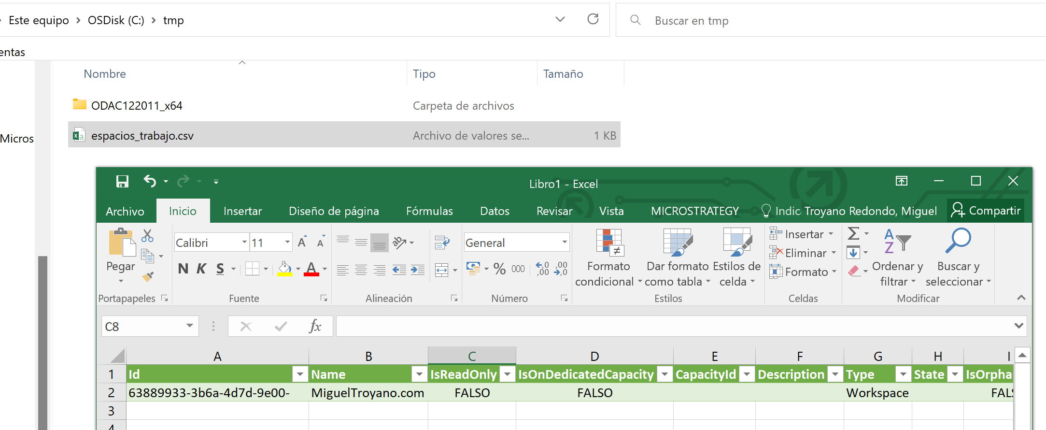Click the OSDisk (C:) breadcrumb
Screen dimensions: 1046x430
(x=116, y=20)
